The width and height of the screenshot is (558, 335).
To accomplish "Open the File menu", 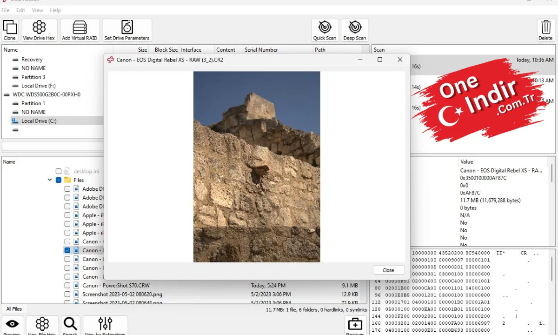I will (6, 10).
